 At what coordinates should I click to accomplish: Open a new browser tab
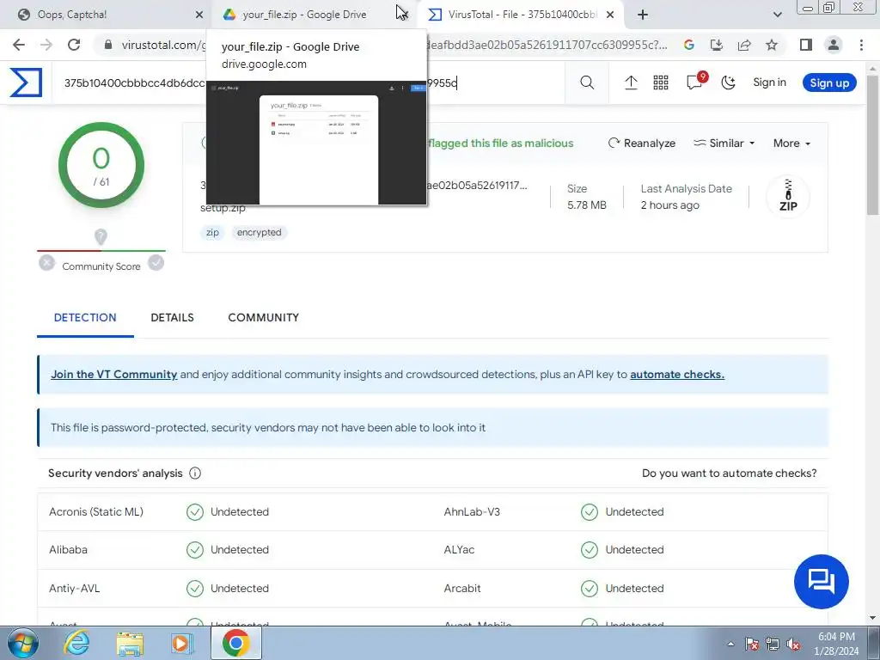pyautogui.click(x=643, y=15)
